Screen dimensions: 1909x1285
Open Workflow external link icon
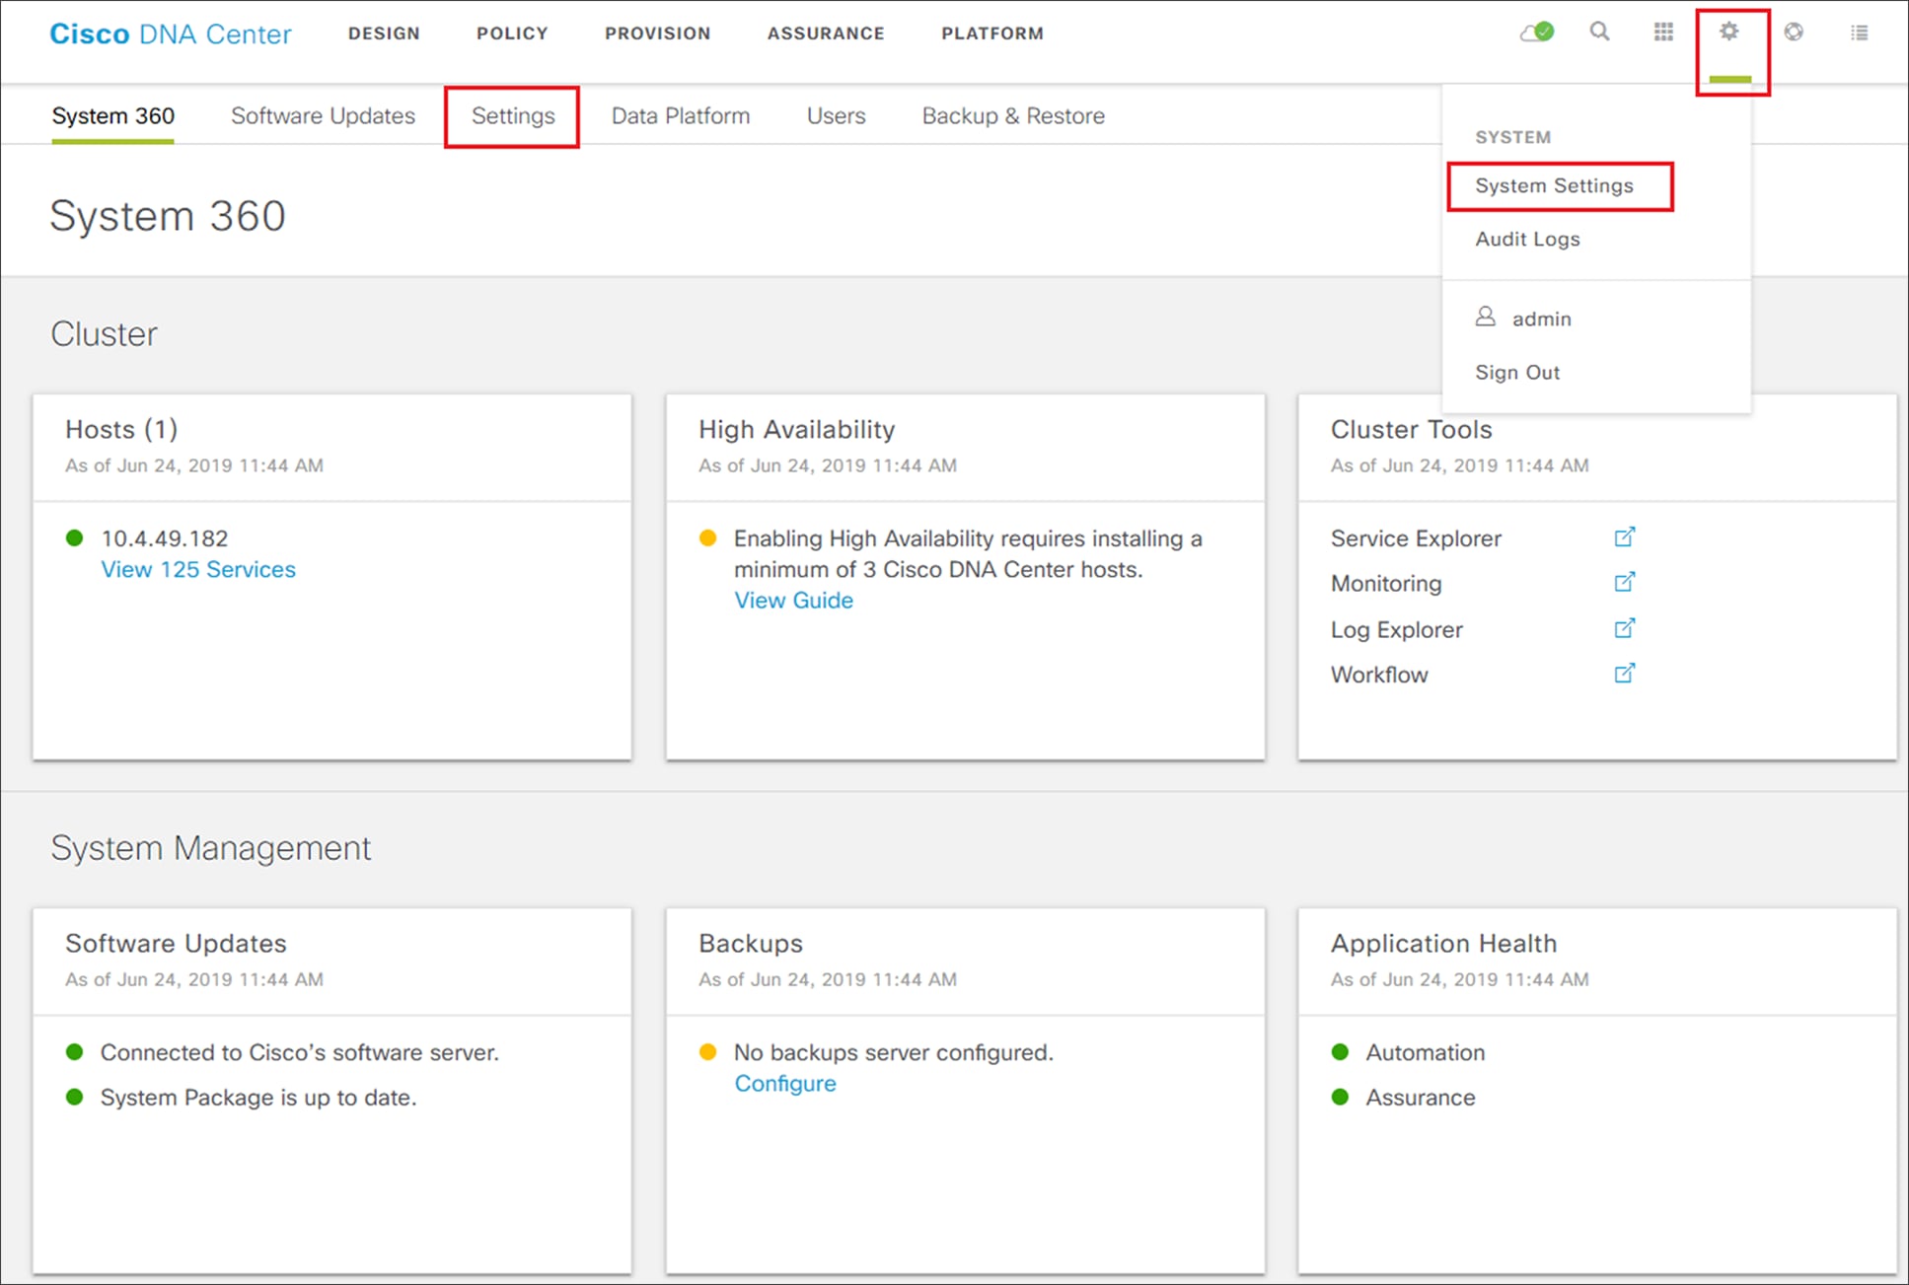coord(1624,674)
